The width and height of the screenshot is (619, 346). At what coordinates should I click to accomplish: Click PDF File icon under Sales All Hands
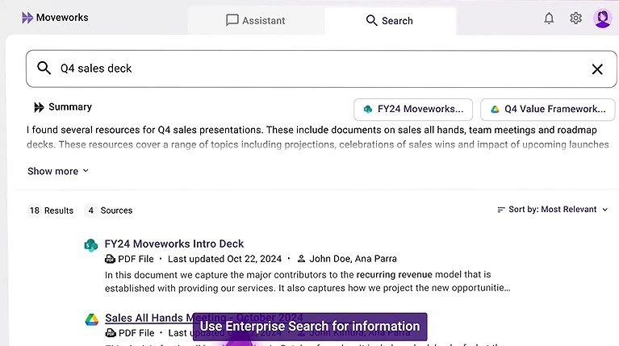[110, 333]
